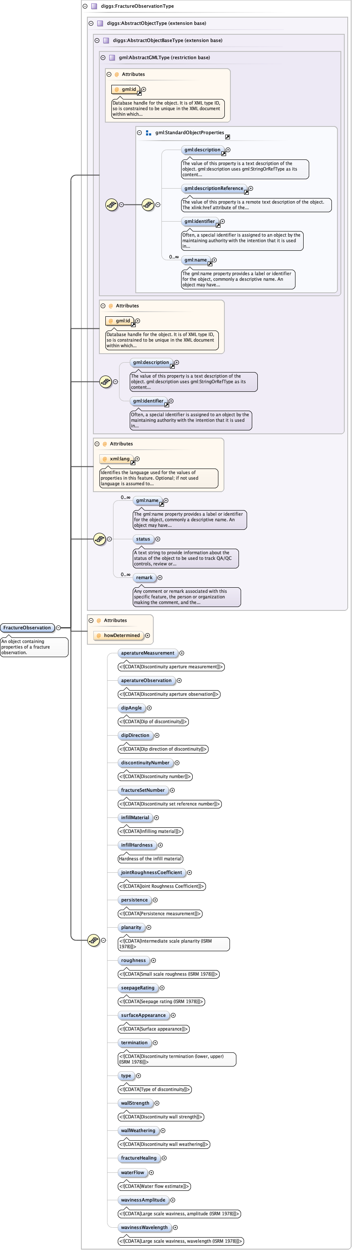This screenshot has height=1250, width=352.
Task: Expand the dipAngle element plus button
Action: tap(149, 708)
